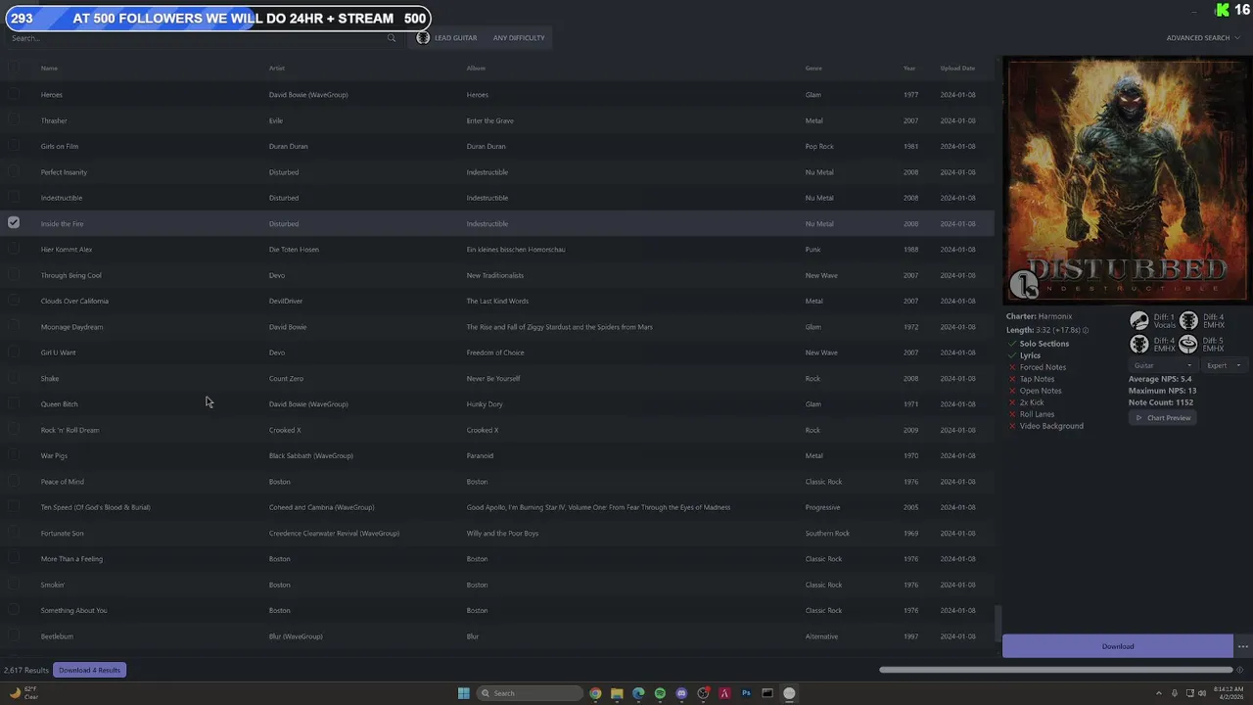Sort the list by the Name column

(x=49, y=68)
